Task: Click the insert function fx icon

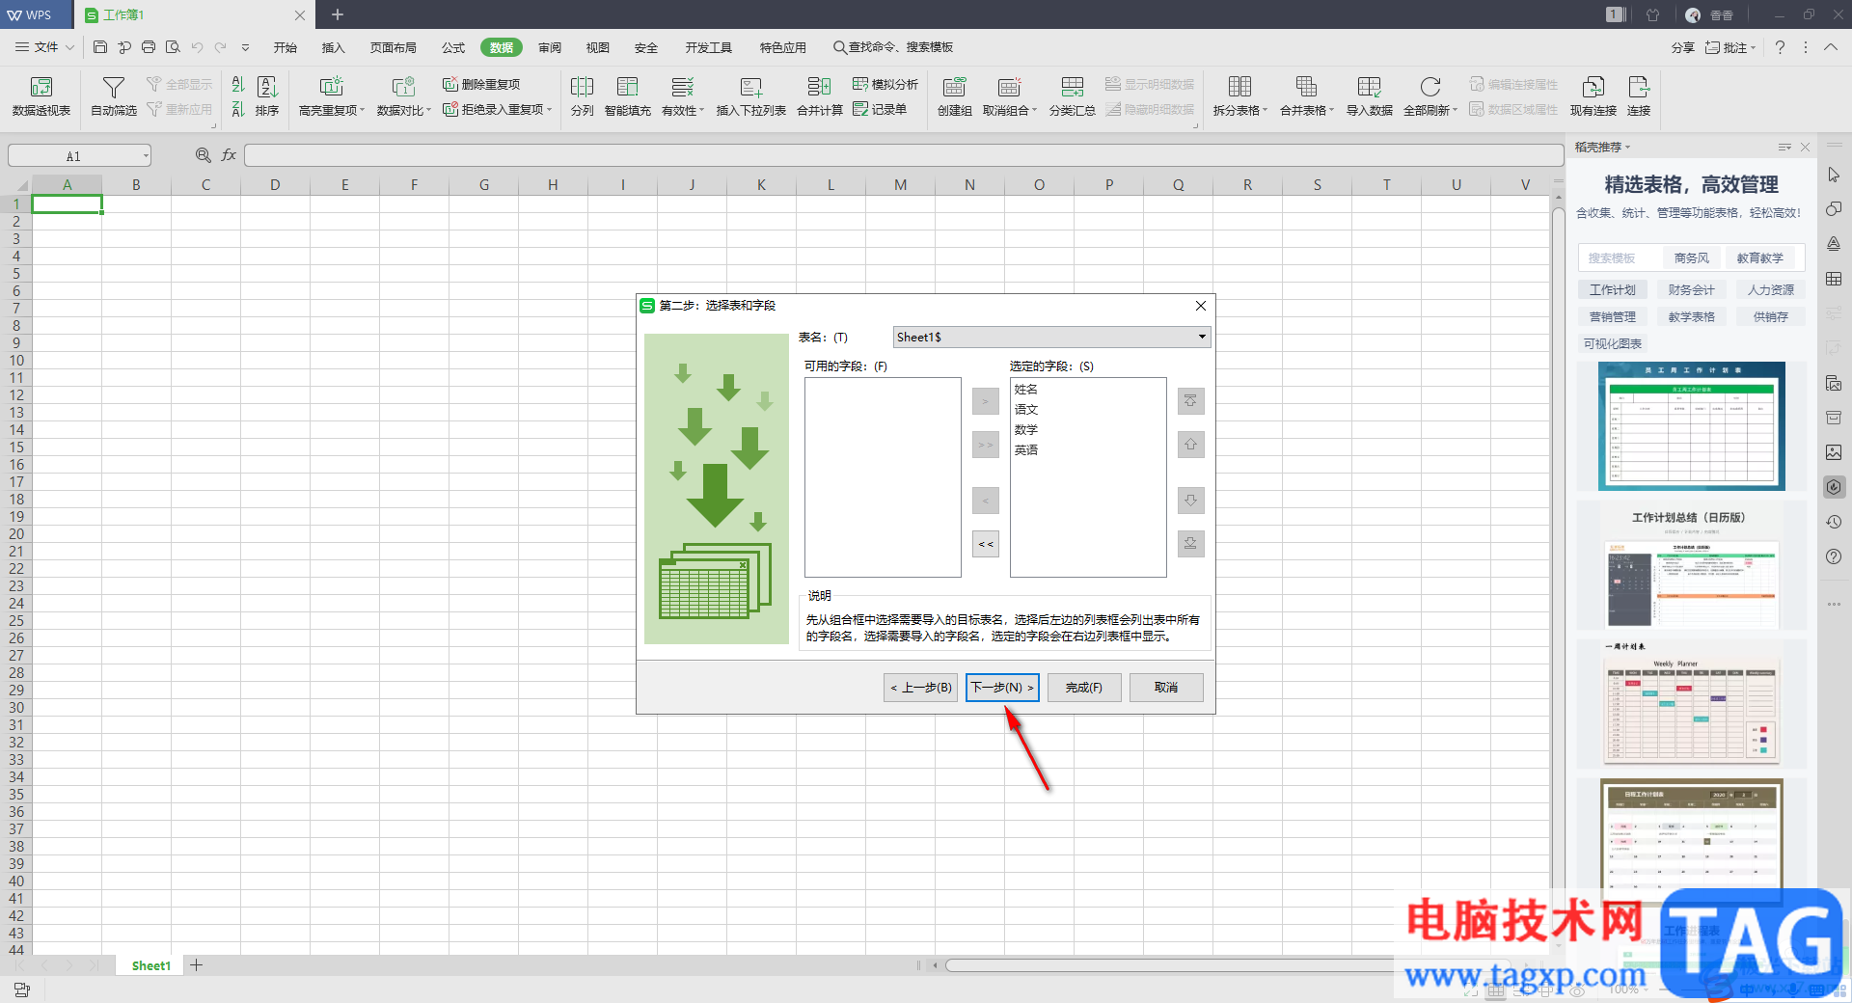Action: 229,155
